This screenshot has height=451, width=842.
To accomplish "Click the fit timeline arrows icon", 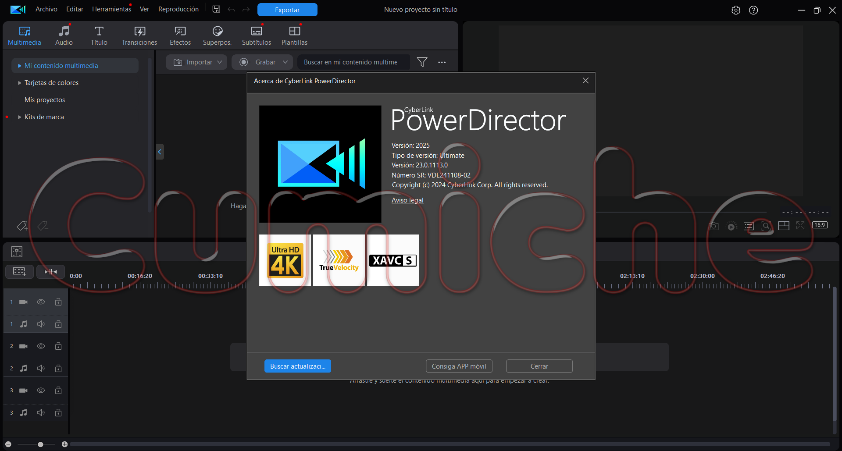I will 50,272.
